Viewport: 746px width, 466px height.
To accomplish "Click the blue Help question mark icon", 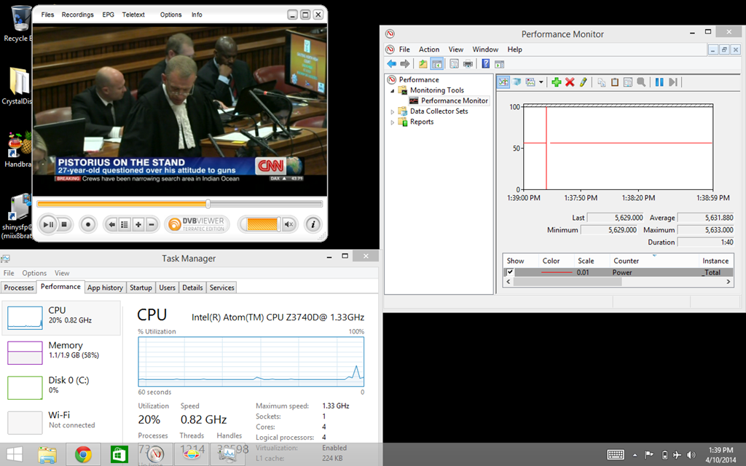I will (x=485, y=64).
